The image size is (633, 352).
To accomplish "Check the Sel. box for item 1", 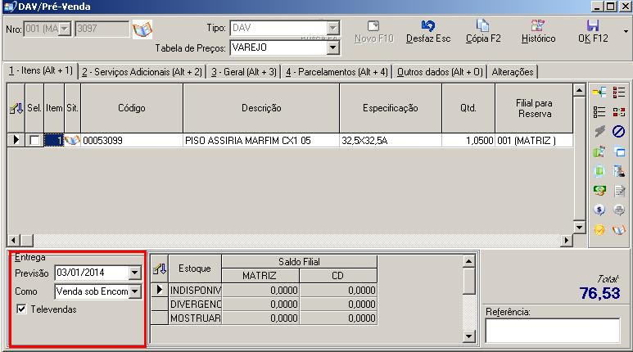I will click(x=34, y=141).
